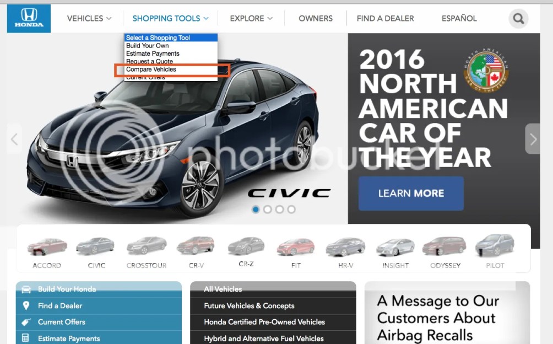Choose Select a Shopping Tool option
Screen dimensions: 553x344
(x=171, y=37)
